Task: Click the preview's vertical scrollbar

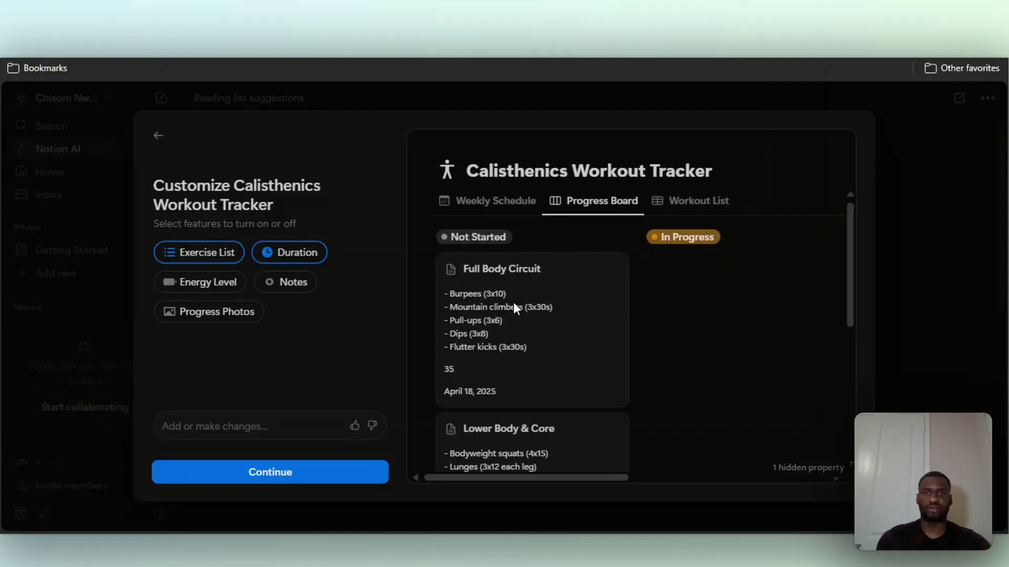Action: [850, 265]
